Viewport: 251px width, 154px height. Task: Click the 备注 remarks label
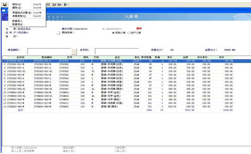click(12, 36)
